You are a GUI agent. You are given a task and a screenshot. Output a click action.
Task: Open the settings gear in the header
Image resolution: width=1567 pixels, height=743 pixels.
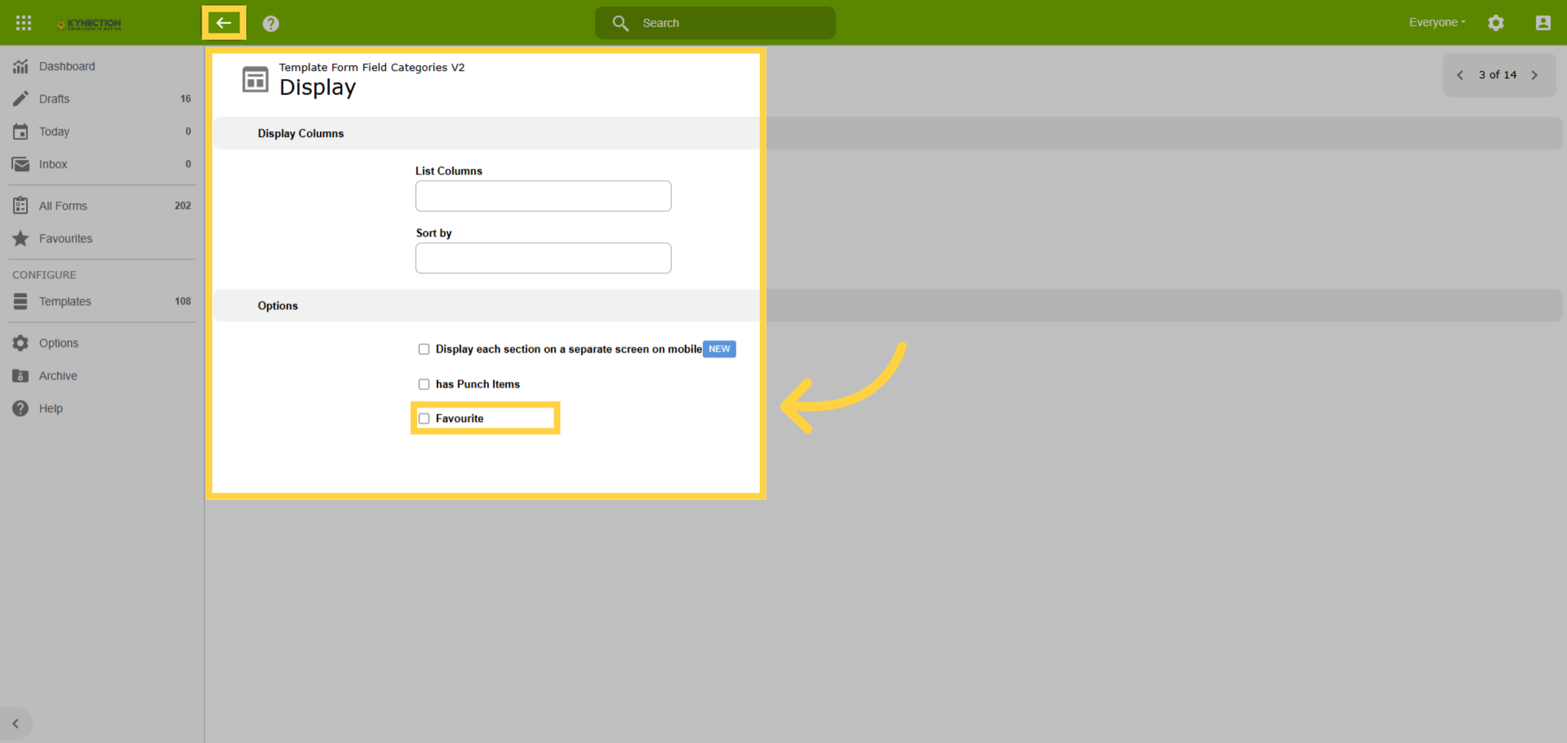point(1496,23)
